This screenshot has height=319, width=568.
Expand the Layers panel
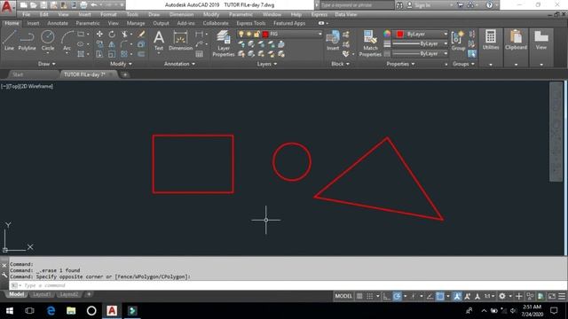tap(267, 64)
